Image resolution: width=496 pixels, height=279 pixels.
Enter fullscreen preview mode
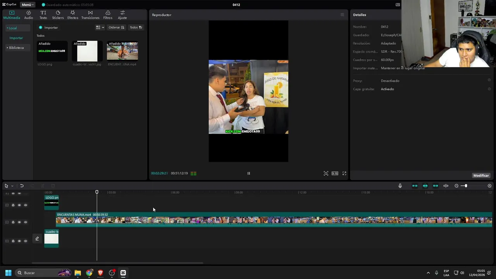[x=344, y=173]
